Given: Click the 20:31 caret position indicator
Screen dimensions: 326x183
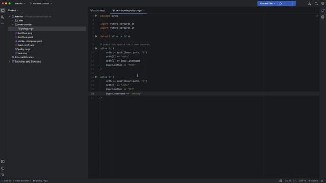Looking at the screenshot, I should tap(288, 181).
